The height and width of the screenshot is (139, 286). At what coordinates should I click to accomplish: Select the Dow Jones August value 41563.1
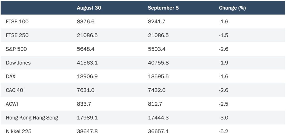click(87, 63)
